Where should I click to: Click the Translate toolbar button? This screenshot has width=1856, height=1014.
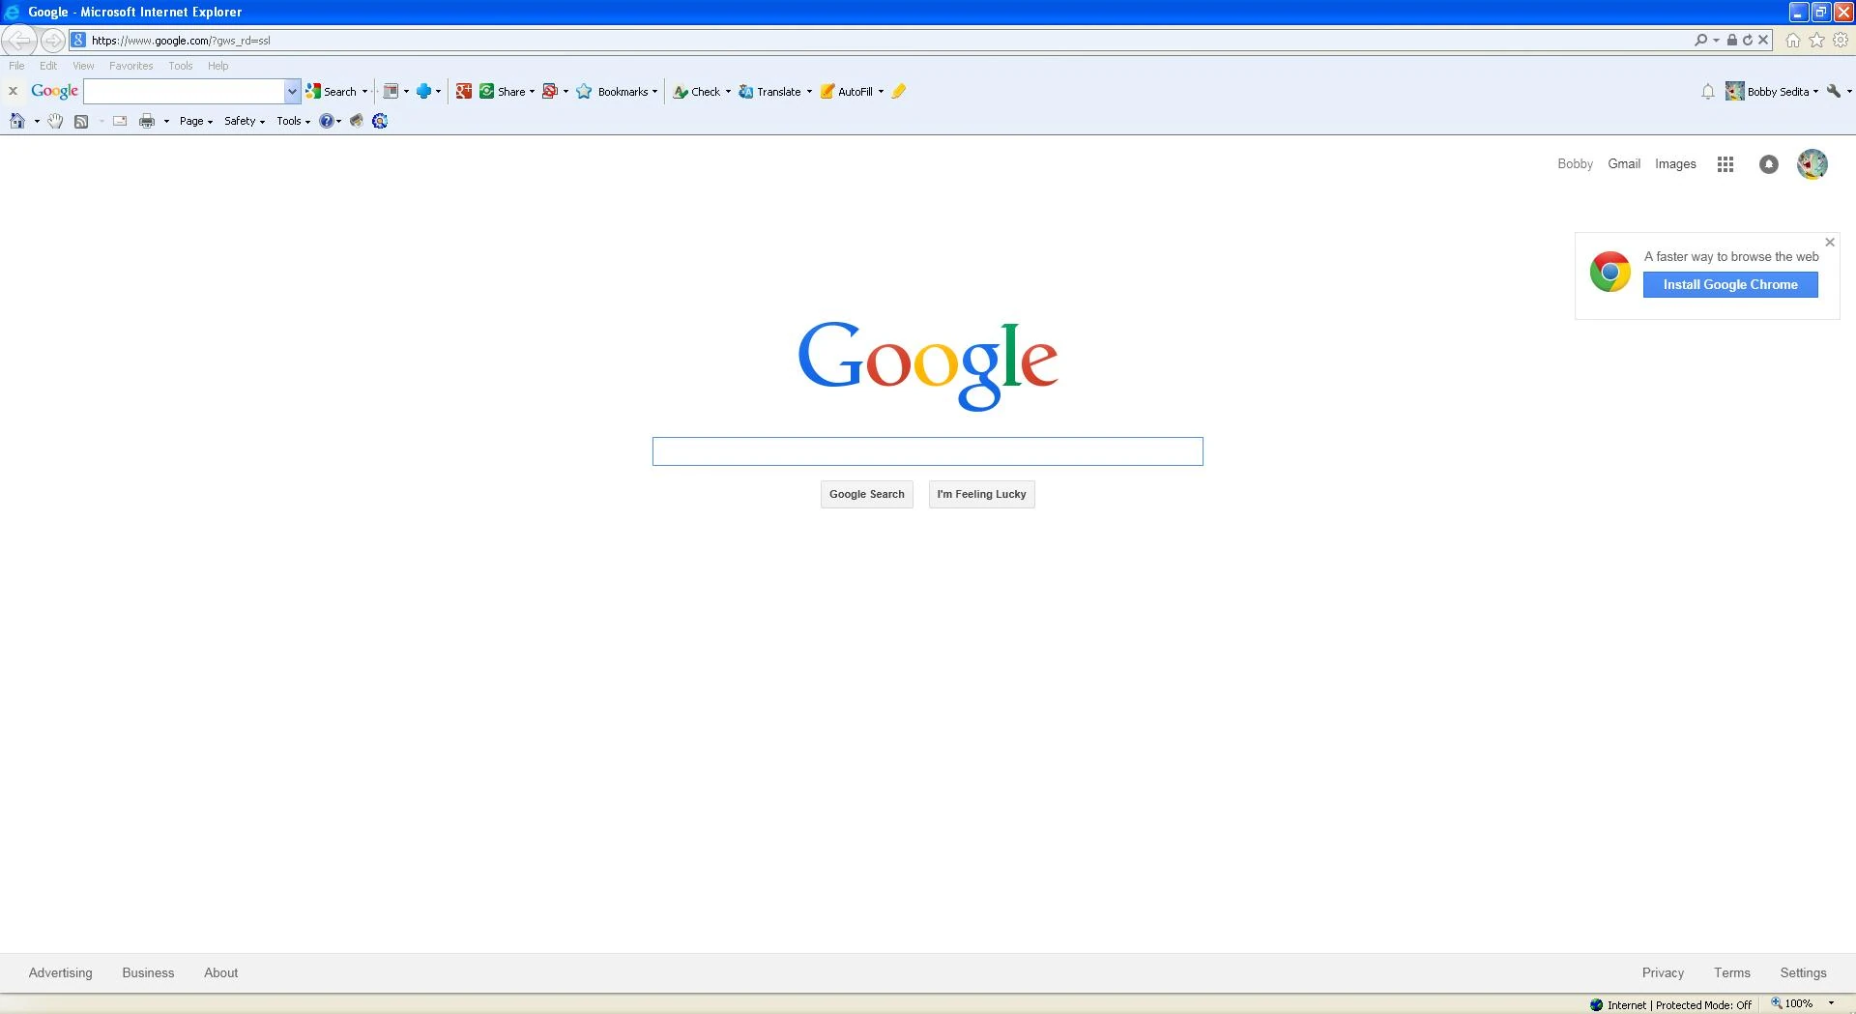pyautogui.click(x=770, y=91)
